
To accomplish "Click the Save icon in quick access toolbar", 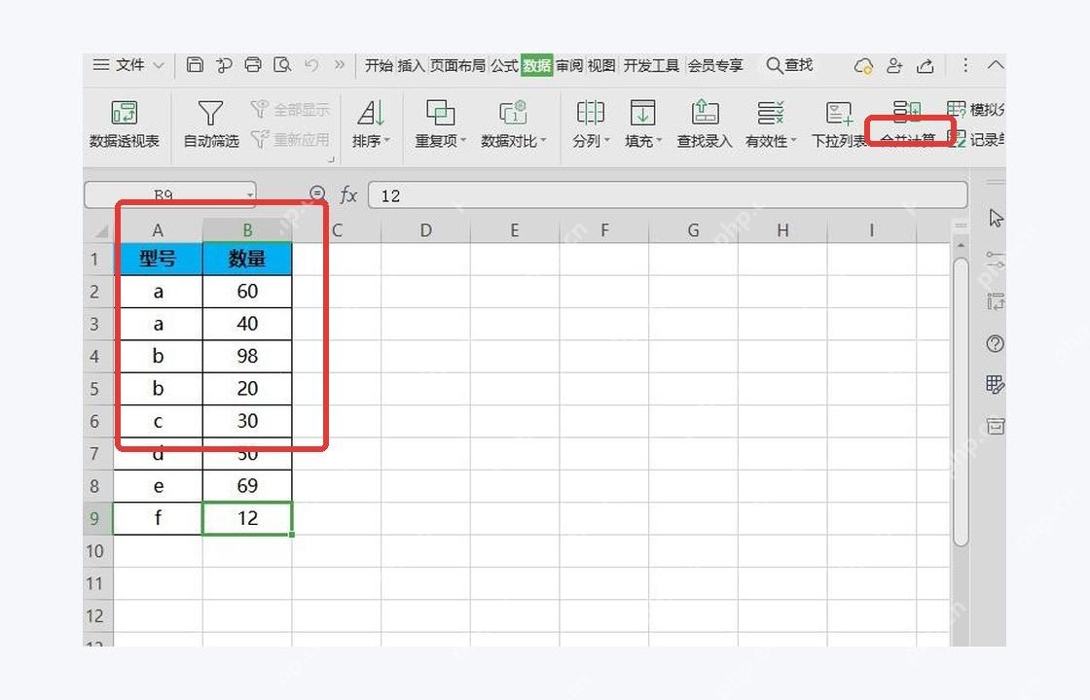I will coord(196,65).
